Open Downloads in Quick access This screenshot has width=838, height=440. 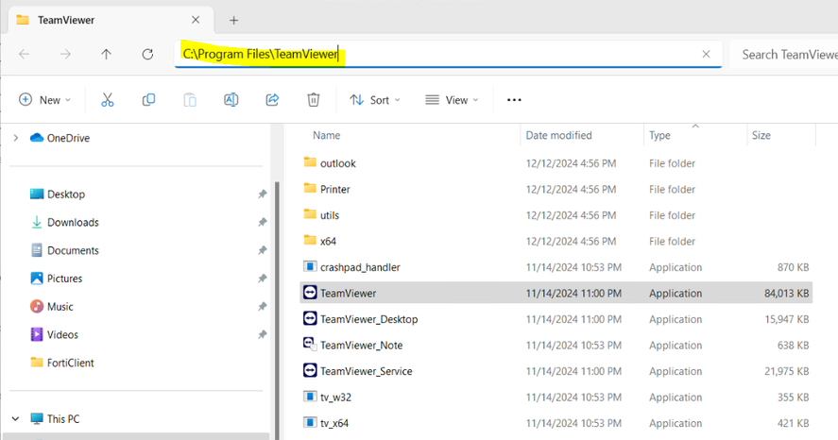point(73,223)
